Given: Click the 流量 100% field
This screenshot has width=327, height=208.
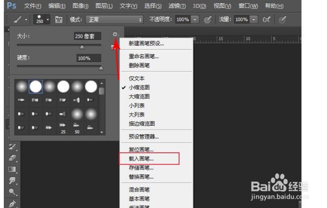Looking at the screenshot, I should coord(241,20).
